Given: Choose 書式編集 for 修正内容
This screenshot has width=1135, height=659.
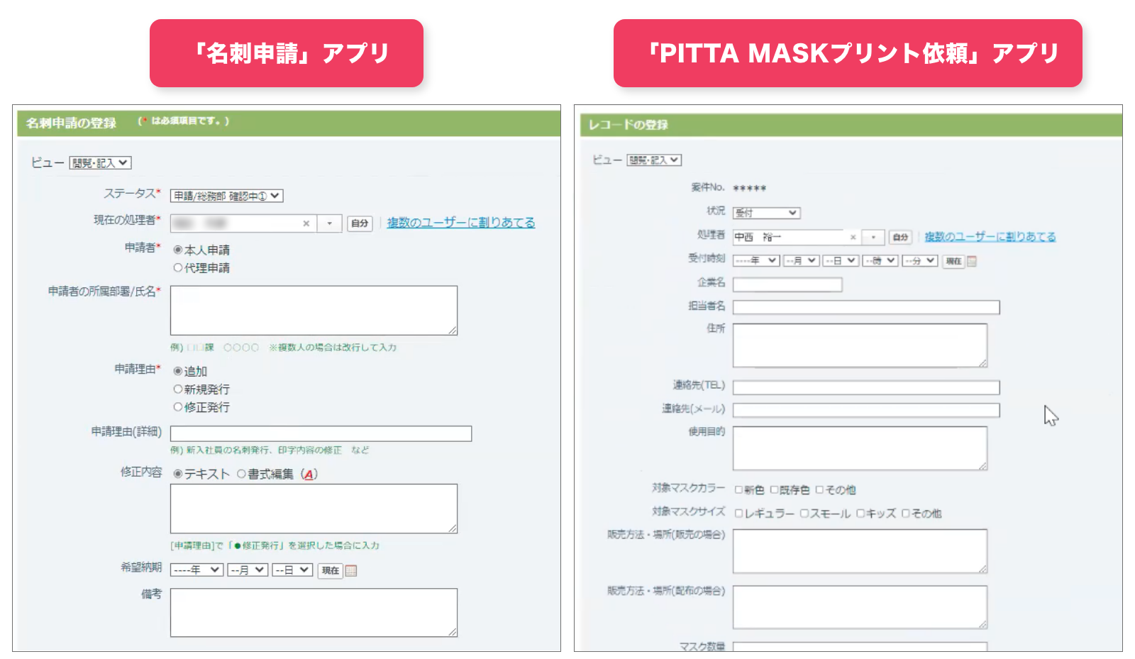Looking at the screenshot, I should (241, 474).
